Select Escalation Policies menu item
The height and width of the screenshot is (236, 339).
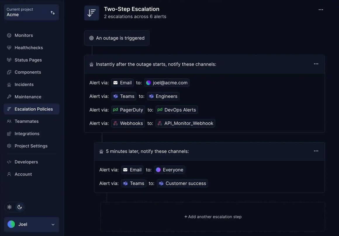click(31, 109)
